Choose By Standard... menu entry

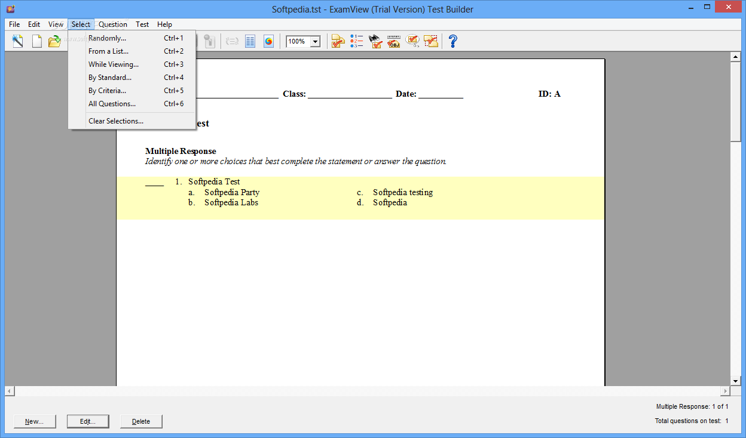pyautogui.click(x=132, y=78)
